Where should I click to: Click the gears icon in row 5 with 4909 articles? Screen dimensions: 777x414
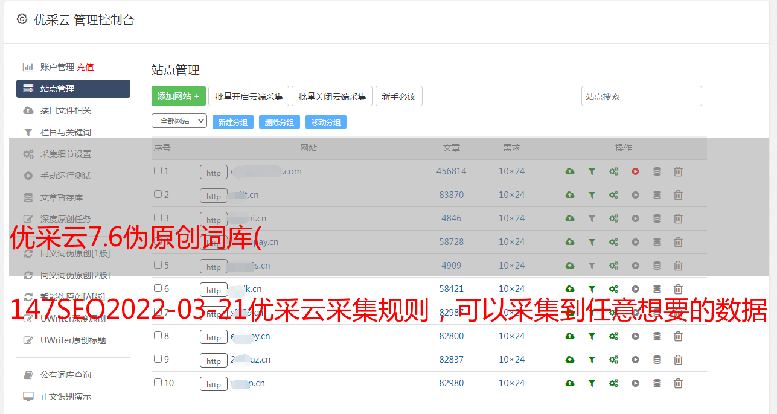613,266
